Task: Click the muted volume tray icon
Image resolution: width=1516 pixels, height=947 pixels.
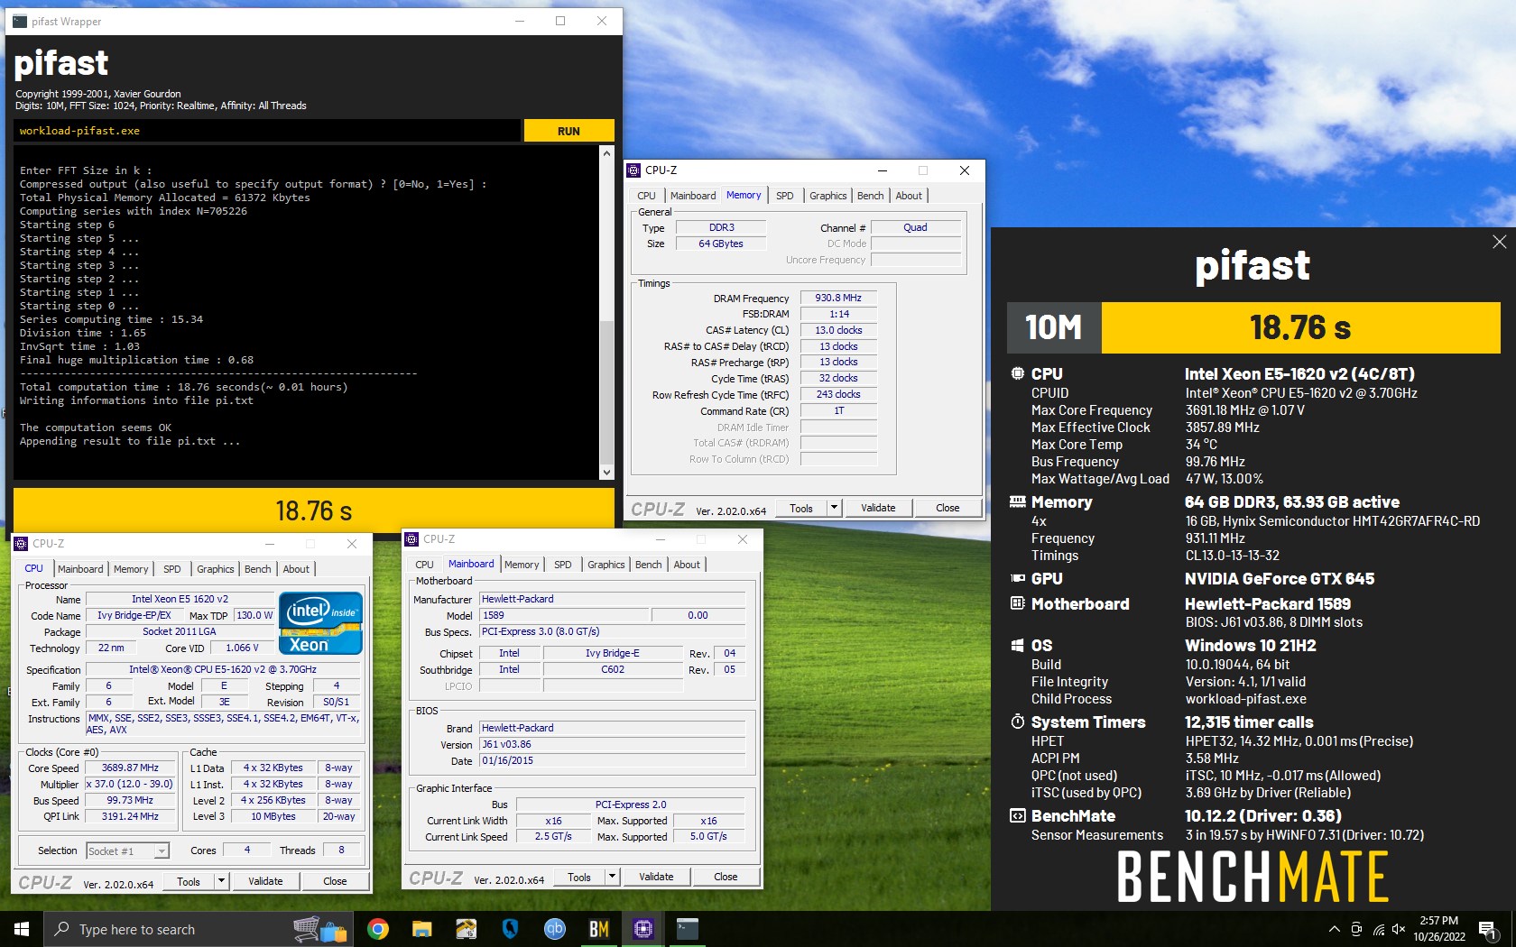Action: click(x=1399, y=929)
